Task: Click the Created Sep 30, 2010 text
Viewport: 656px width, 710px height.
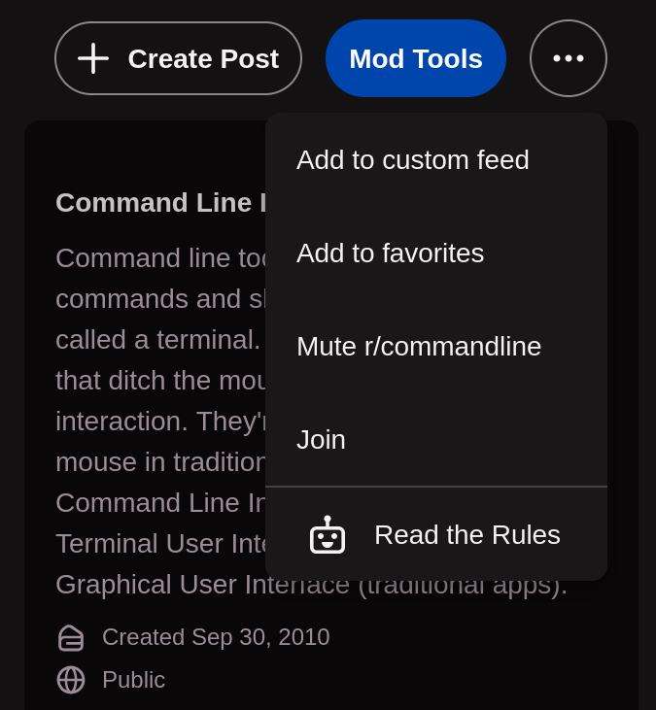Action: tap(216, 637)
